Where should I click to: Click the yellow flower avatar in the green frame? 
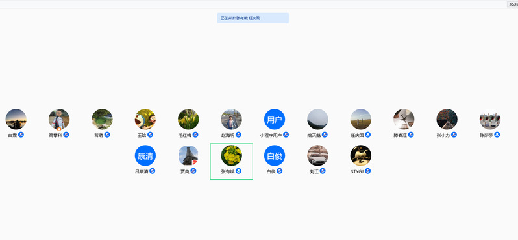[x=231, y=155]
